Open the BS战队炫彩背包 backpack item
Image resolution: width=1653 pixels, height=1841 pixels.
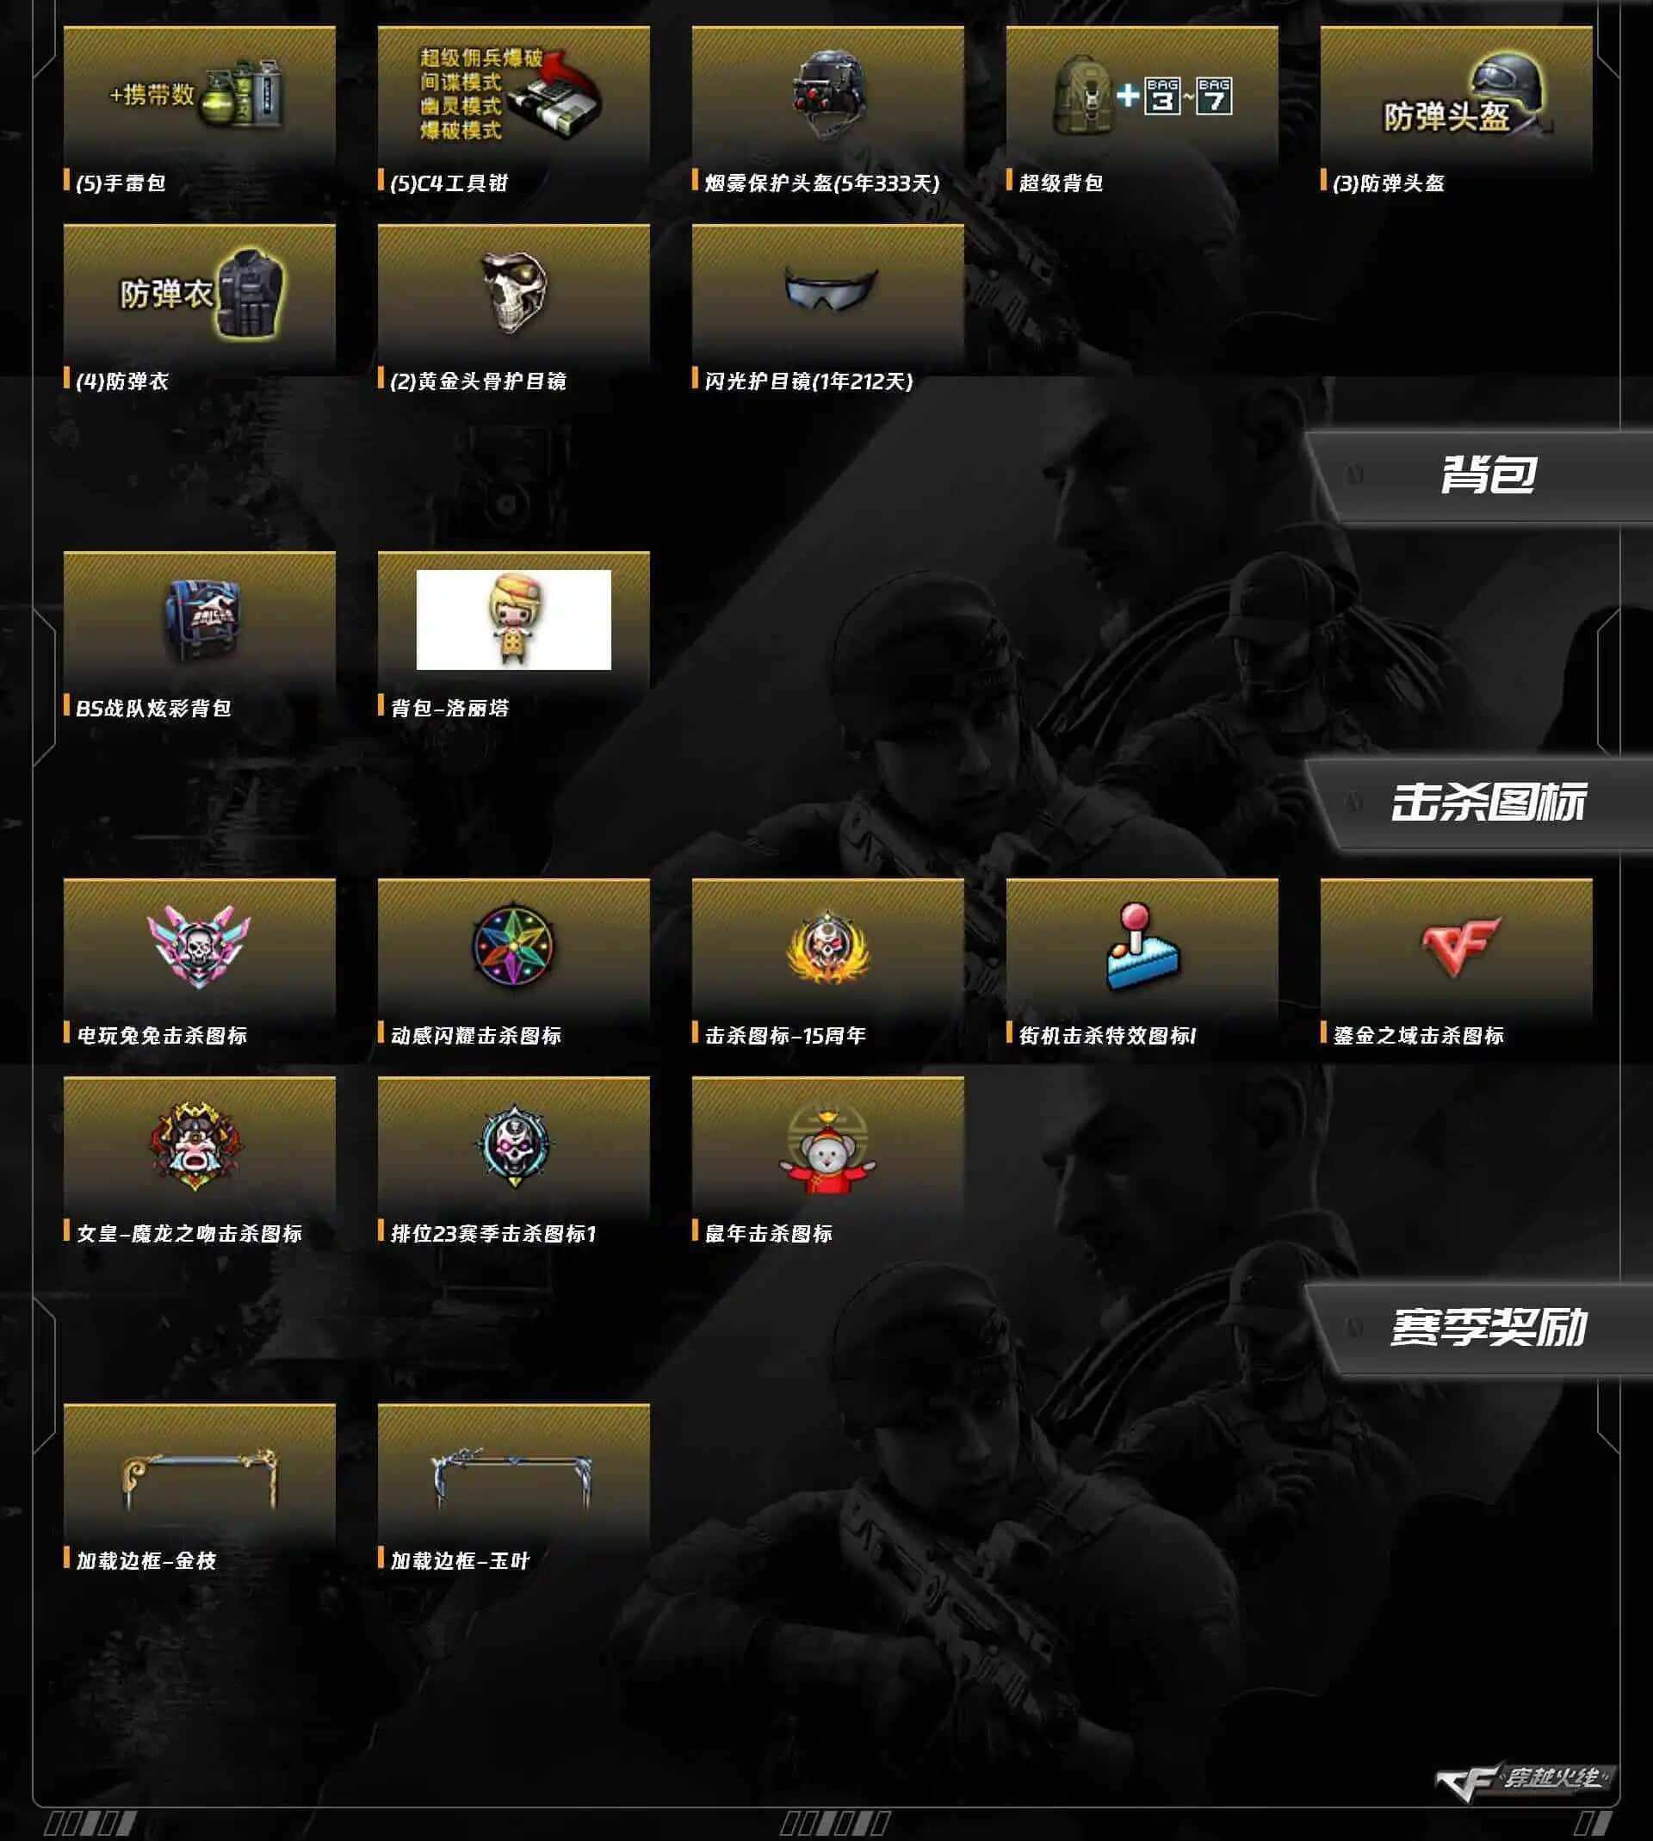pos(199,619)
